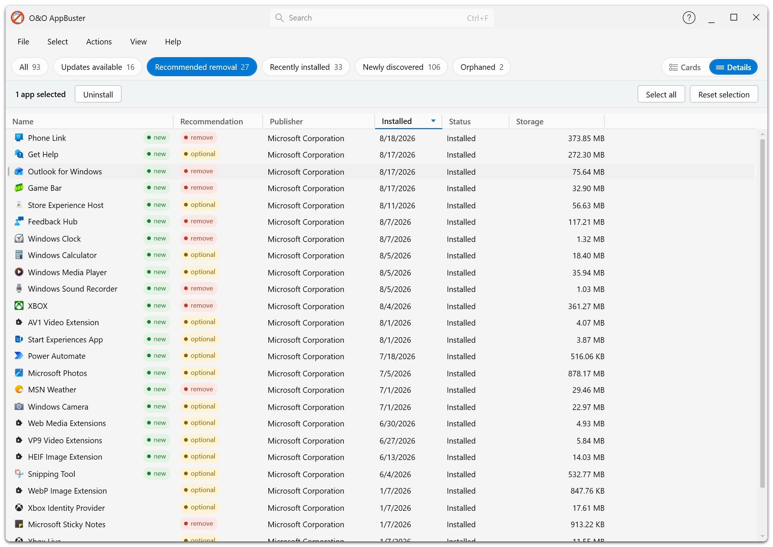This screenshot has width=773, height=547.
Task: Click the Microsoft Photos icon
Action: (19, 373)
